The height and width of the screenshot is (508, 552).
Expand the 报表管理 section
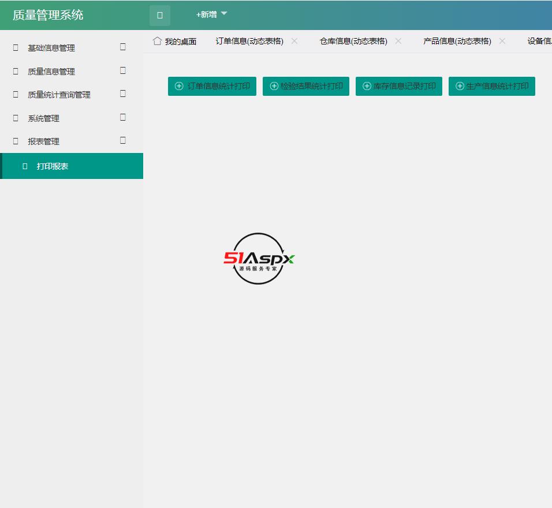(x=122, y=140)
